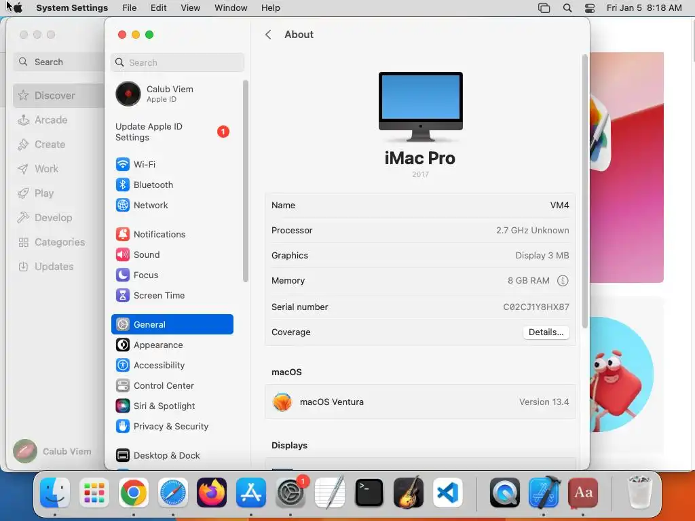Launch Firefox from the Dock
This screenshot has height=521, width=695.
(212, 493)
